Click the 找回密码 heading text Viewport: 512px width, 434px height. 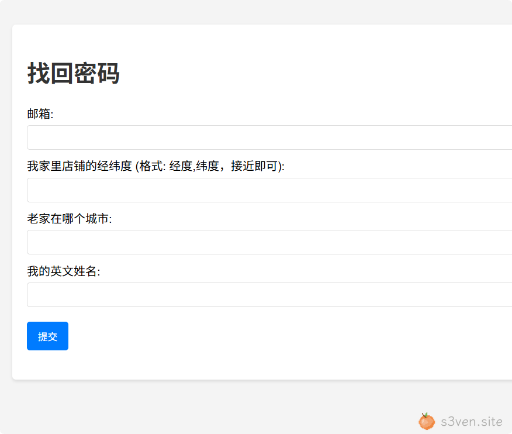[x=74, y=73]
